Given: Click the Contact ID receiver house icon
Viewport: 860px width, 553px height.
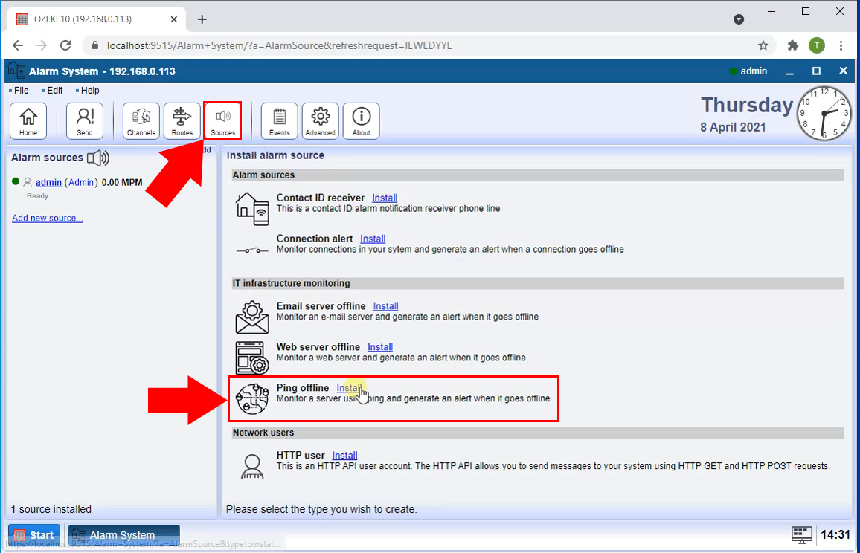Looking at the screenshot, I should (x=252, y=209).
